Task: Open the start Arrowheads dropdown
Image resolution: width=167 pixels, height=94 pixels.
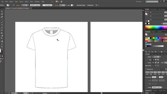Action: 157,77
